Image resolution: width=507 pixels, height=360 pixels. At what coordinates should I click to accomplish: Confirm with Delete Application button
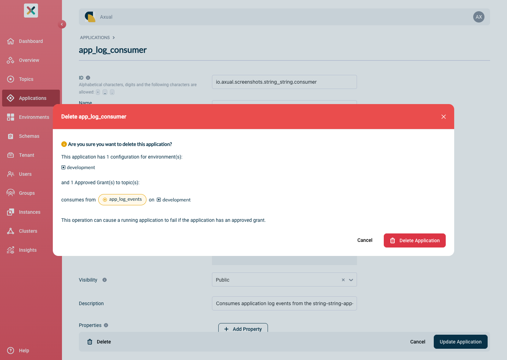pos(415,240)
